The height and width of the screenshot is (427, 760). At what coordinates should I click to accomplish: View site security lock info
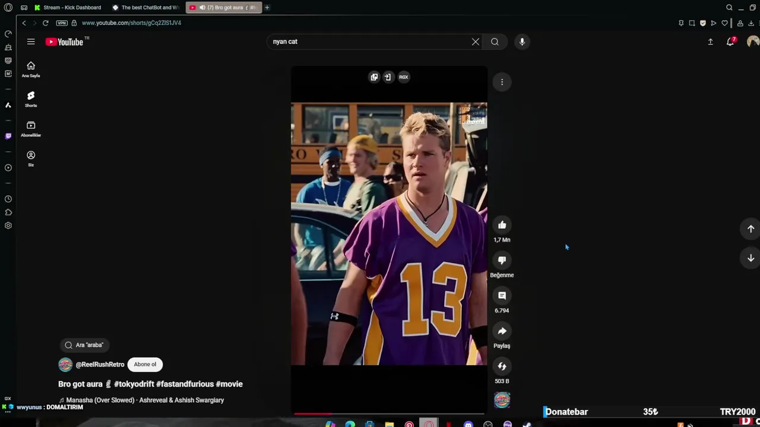[x=74, y=23]
